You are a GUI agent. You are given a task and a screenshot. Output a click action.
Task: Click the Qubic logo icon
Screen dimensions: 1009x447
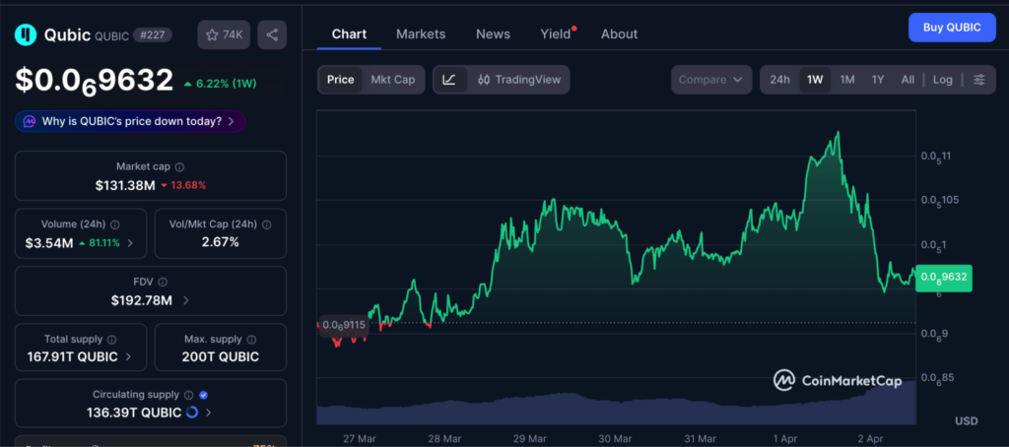click(x=25, y=35)
